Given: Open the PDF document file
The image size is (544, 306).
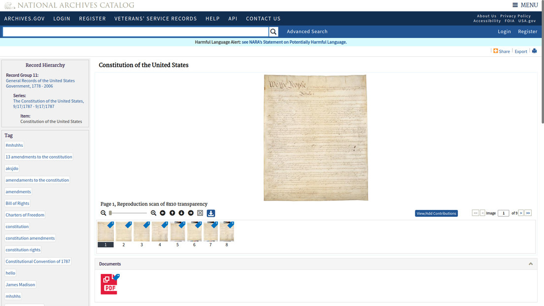Looking at the screenshot, I should pyautogui.click(x=109, y=284).
